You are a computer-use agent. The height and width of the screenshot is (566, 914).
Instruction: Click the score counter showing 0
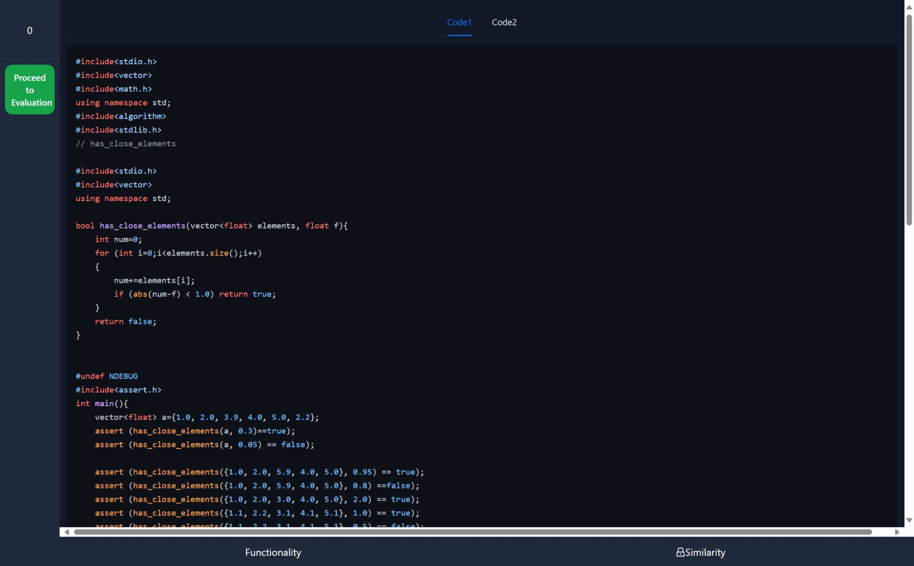click(x=30, y=30)
